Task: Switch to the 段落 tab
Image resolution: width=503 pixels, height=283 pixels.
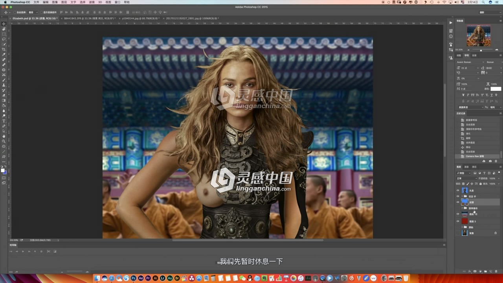Action: [474, 56]
